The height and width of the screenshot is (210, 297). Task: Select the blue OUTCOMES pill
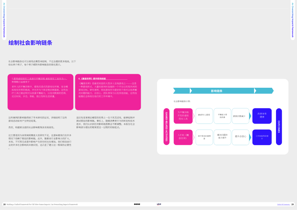[279, 127]
